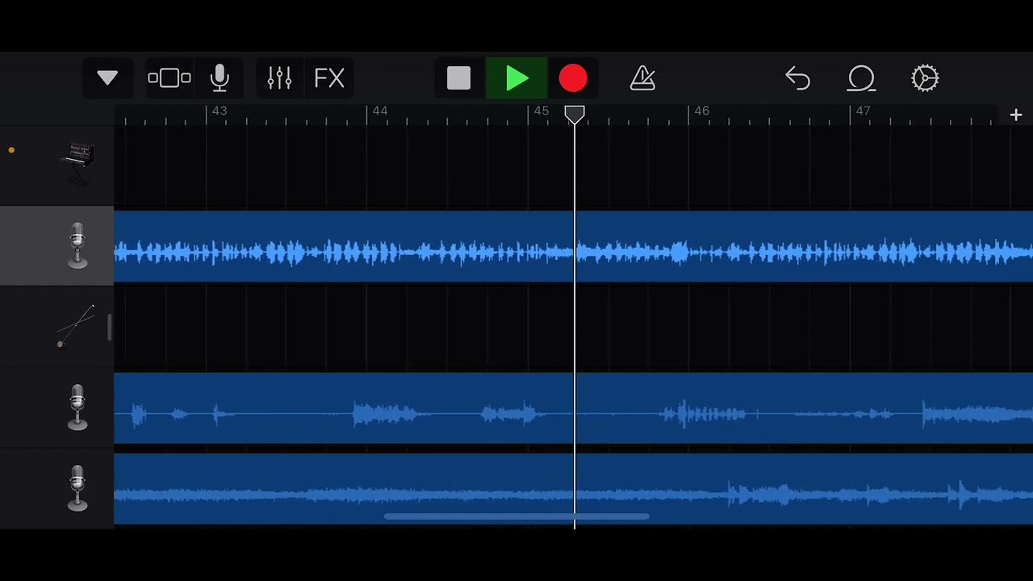
Task: Select the audio region on the bottom microphone track
Action: click(573, 489)
